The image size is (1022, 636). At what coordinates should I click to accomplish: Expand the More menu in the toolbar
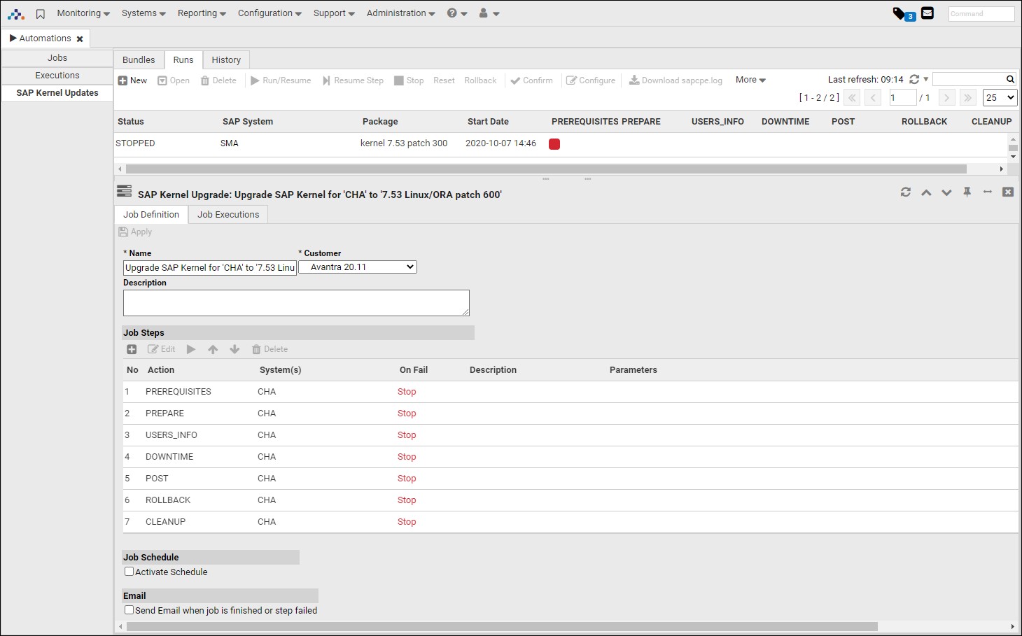click(749, 80)
